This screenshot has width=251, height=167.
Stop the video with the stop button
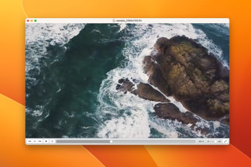tap(46, 141)
